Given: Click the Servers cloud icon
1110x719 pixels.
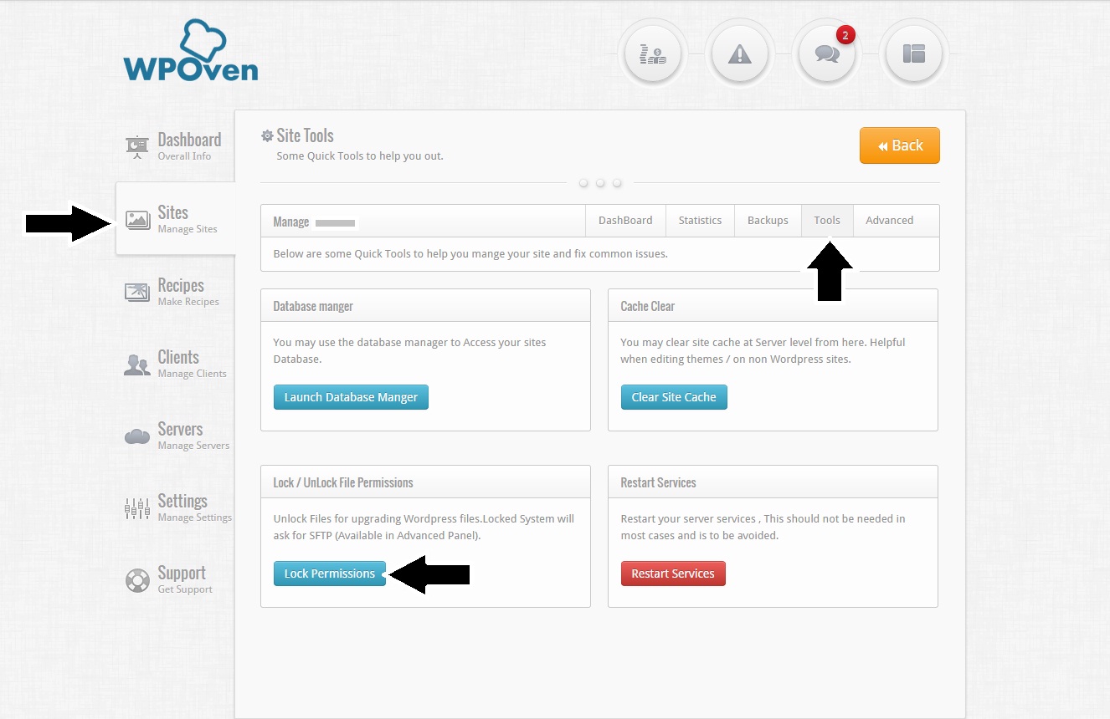Looking at the screenshot, I should (x=137, y=436).
